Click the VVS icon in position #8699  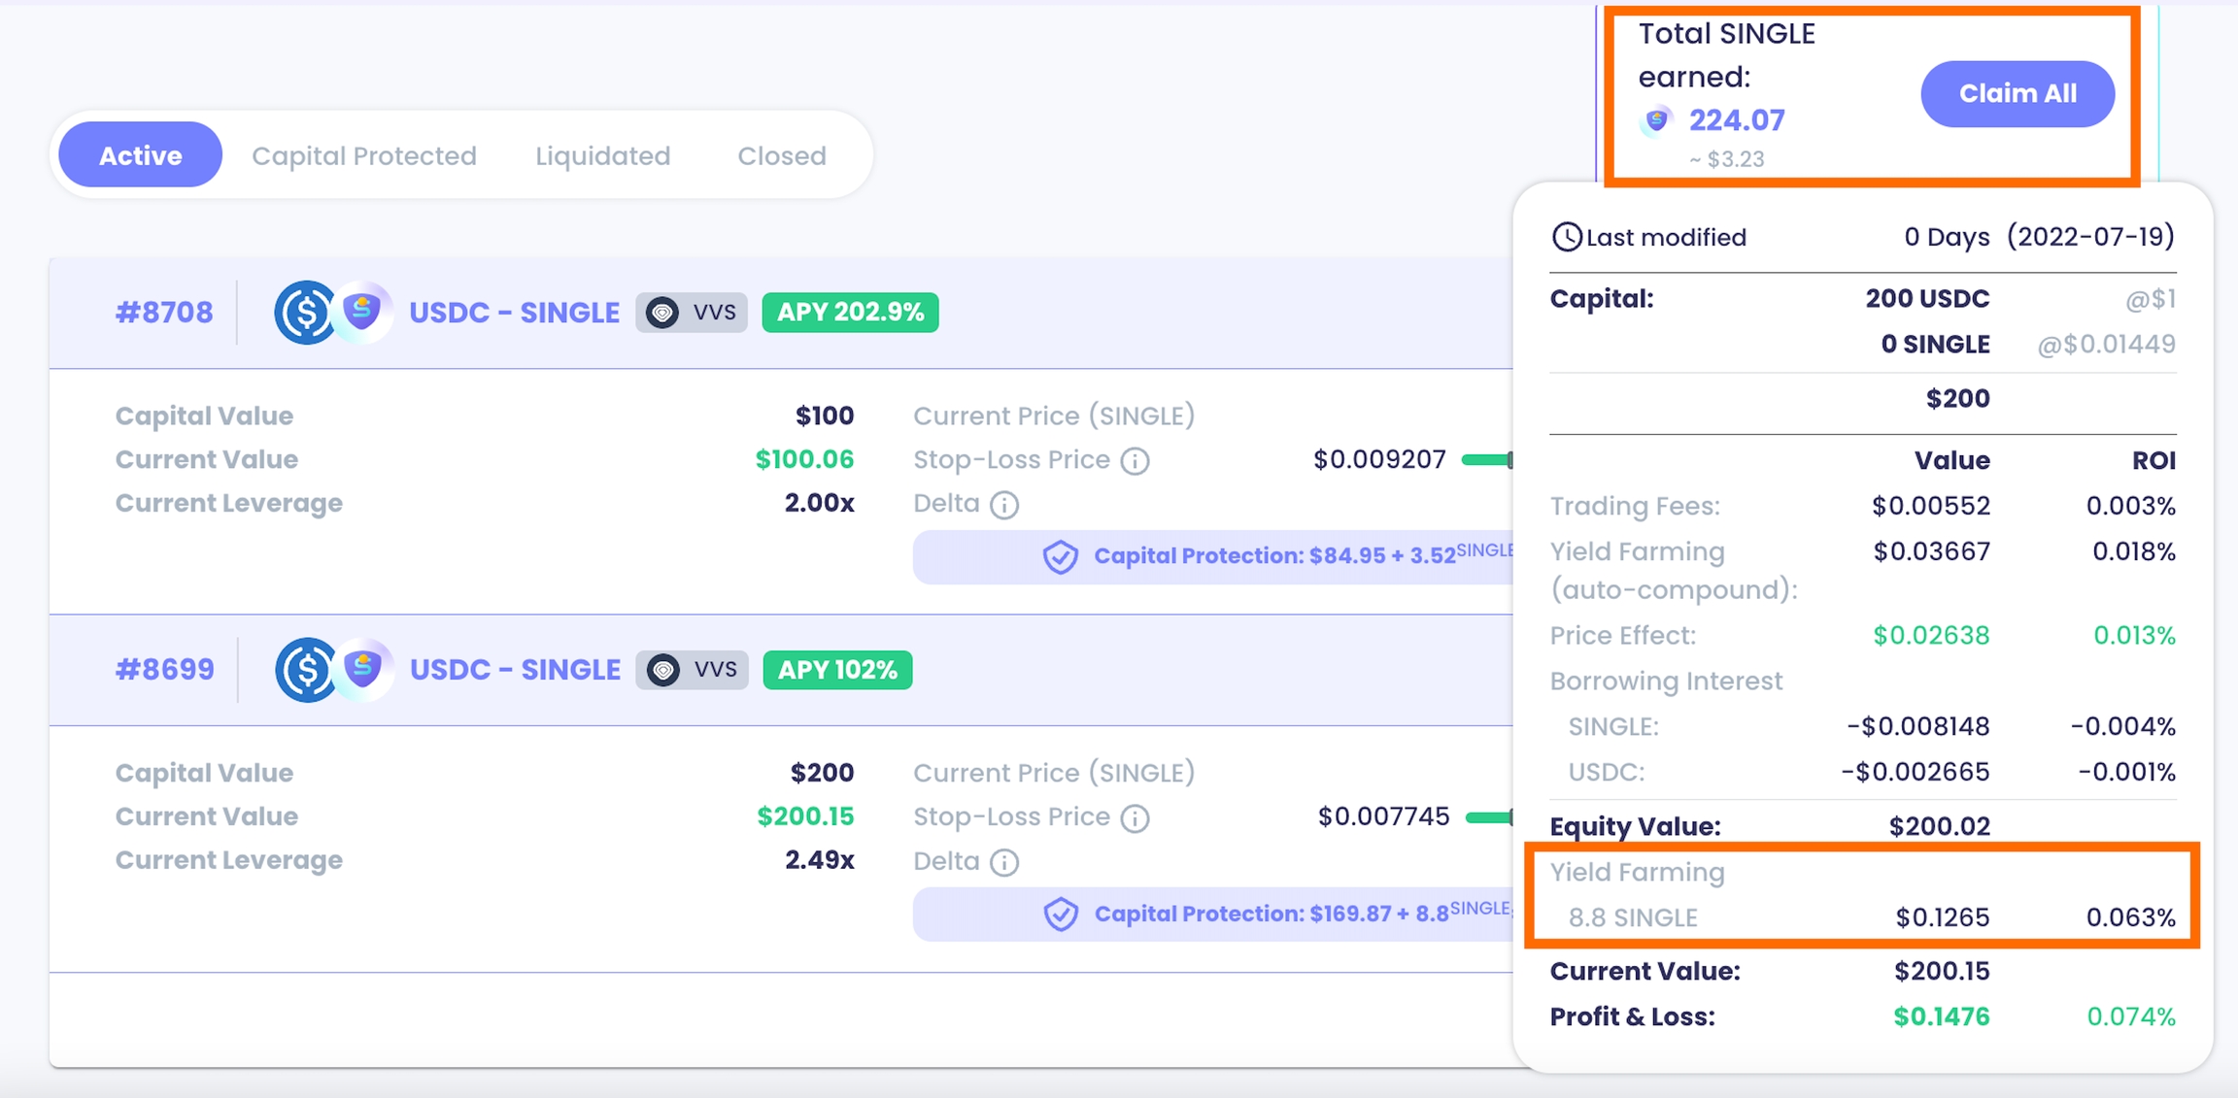[x=663, y=670]
